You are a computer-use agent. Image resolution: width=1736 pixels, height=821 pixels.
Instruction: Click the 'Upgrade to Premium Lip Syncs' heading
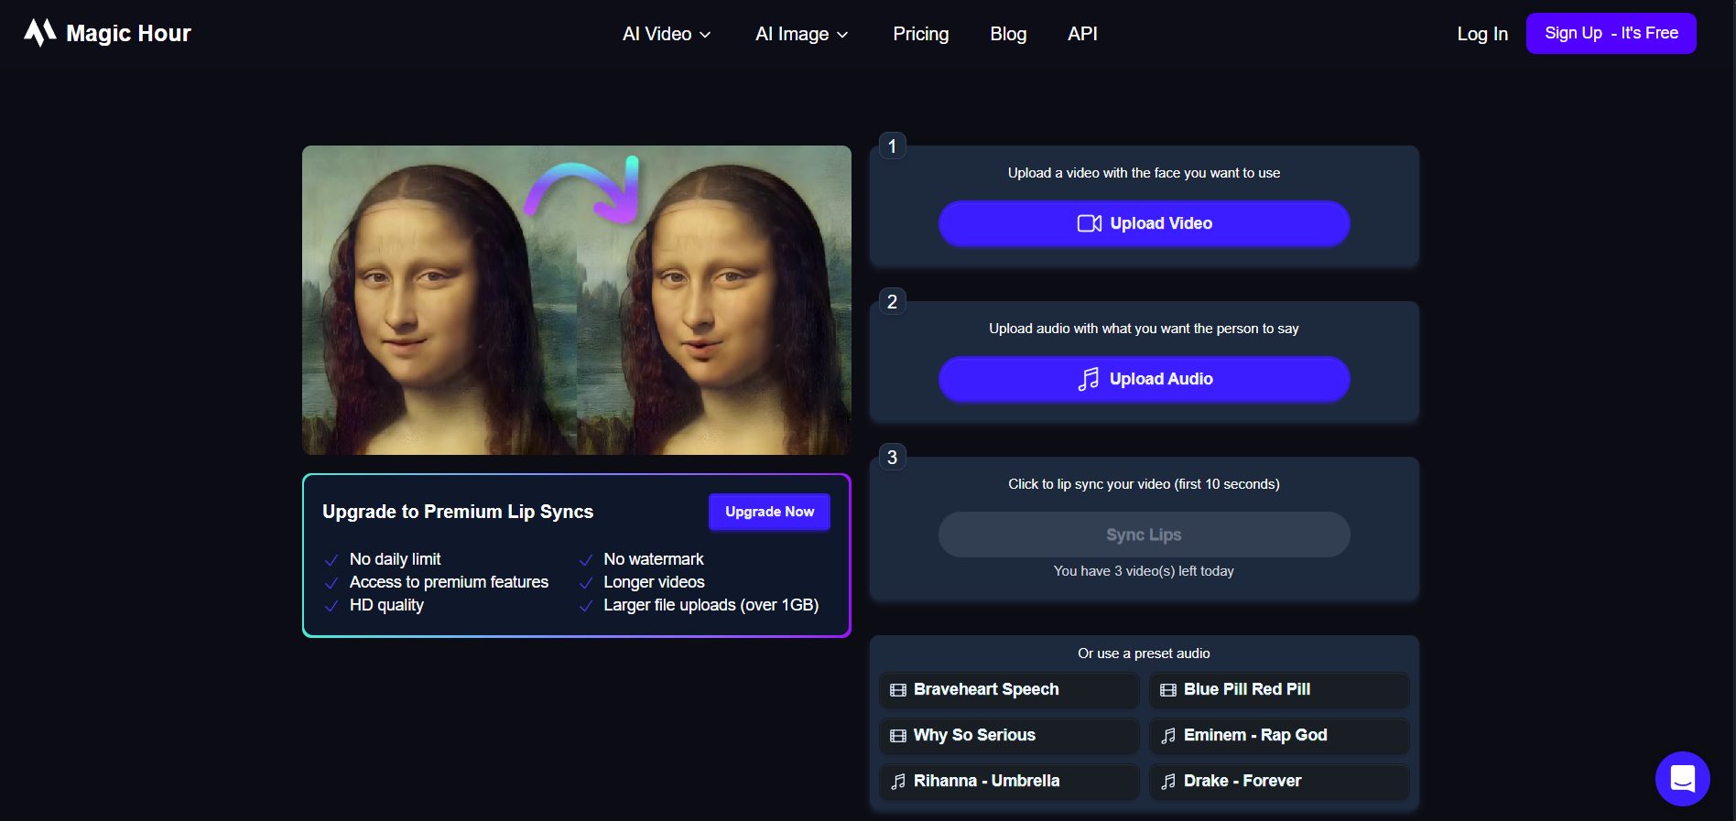click(x=458, y=512)
